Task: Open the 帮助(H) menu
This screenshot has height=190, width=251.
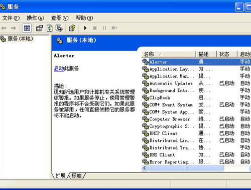Action: (84, 18)
